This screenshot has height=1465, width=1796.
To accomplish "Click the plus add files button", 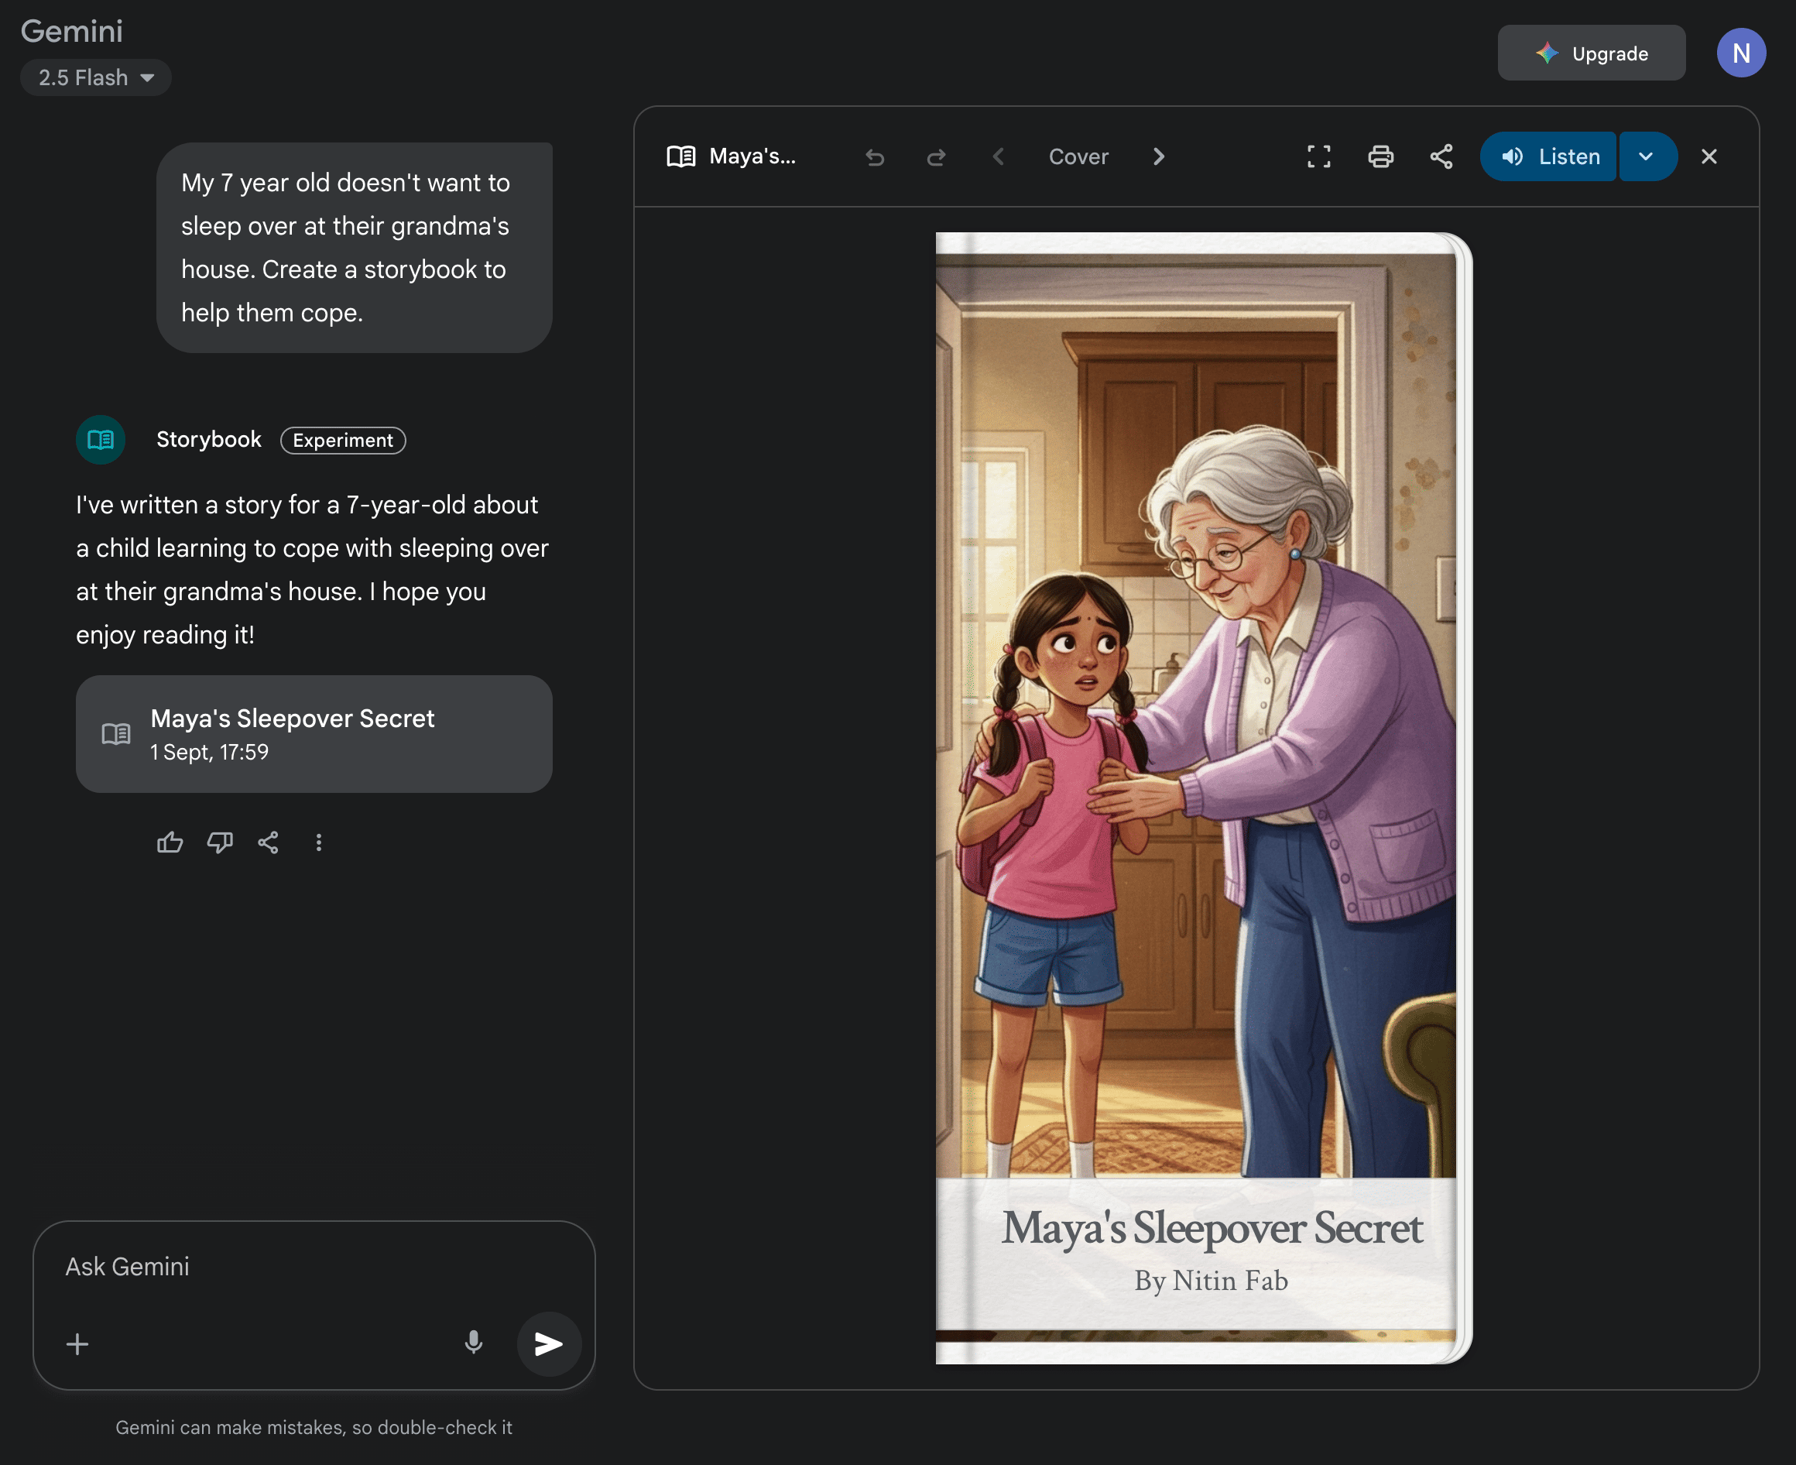I will pos(77,1344).
